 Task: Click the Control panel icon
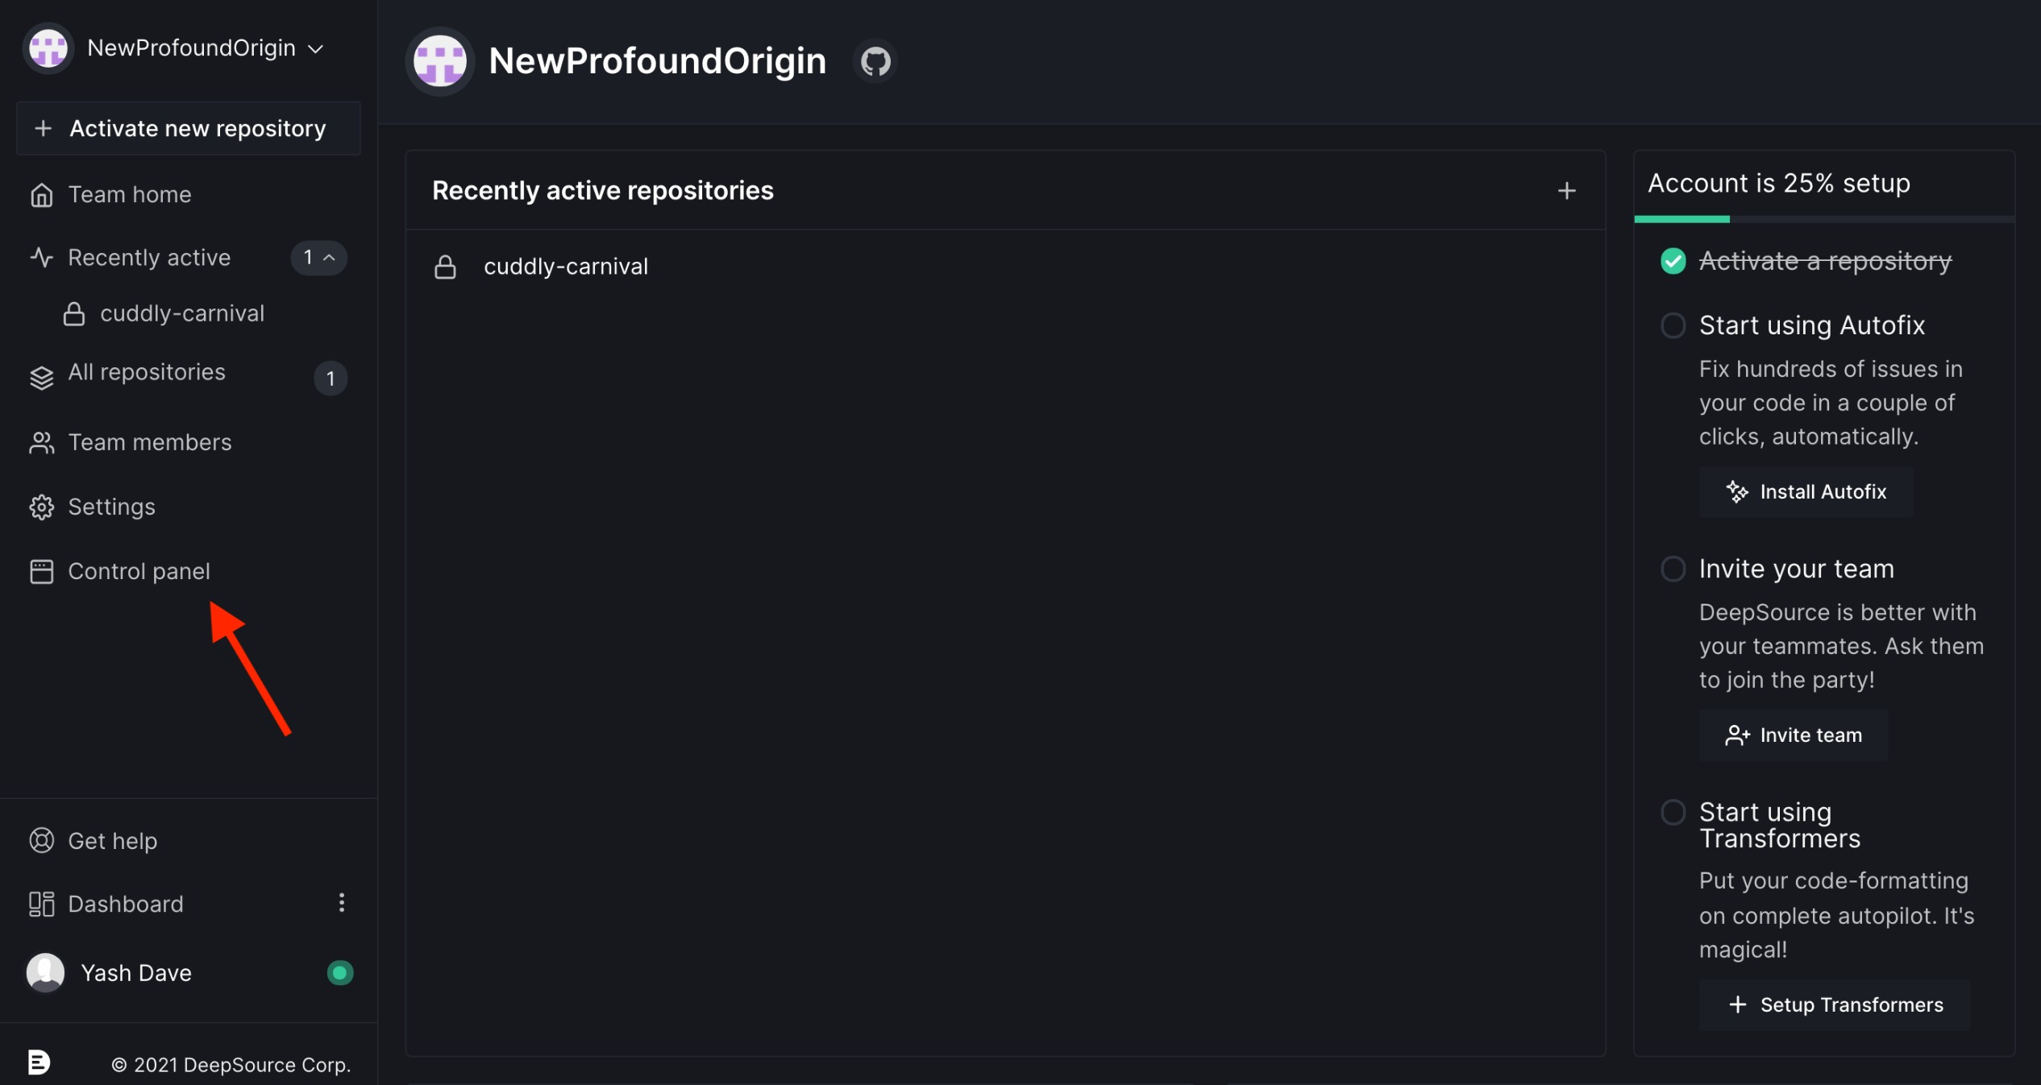click(41, 571)
